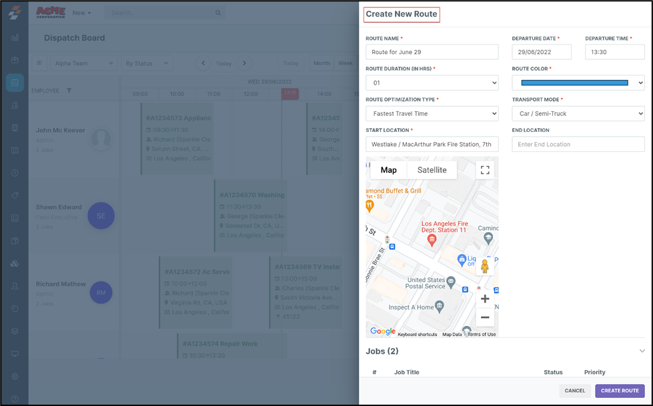Click the End Location input field
Image resolution: width=653 pixels, height=406 pixels.
point(578,144)
